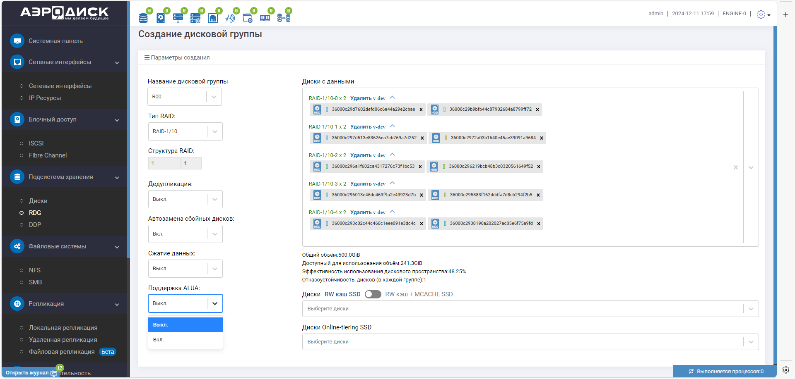Click first Структура RAID number field
This screenshot has width=795, height=379.
tap(164, 163)
